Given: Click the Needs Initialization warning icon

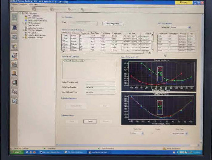Looking at the screenshot, I should coord(164,149).
